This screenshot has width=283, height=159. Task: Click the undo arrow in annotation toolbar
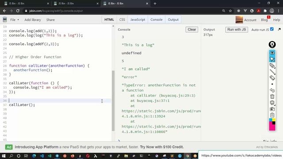point(272,90)
